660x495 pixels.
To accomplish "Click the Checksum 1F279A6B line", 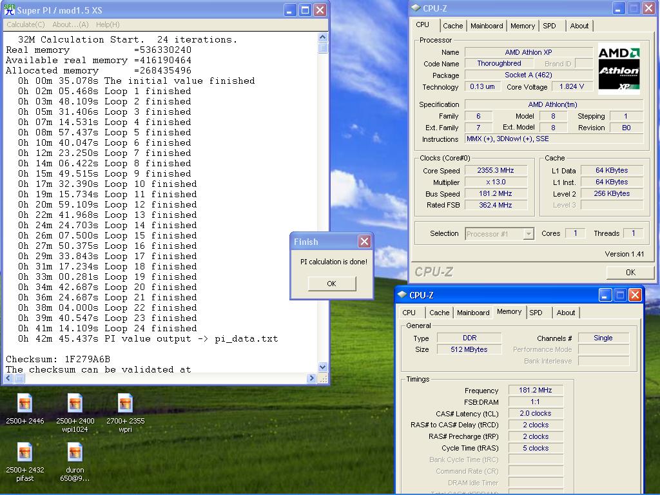I will (x=58, y=359).
